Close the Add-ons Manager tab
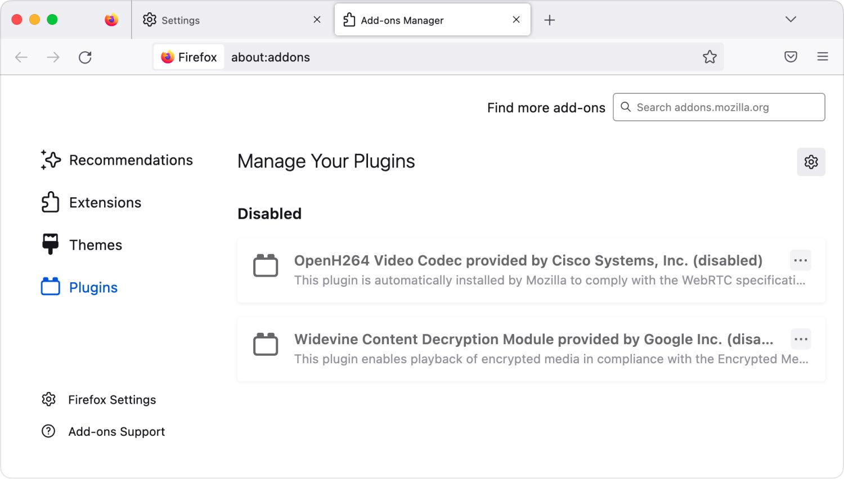This screenshot has height=479, width=844. tap(517, 20)
